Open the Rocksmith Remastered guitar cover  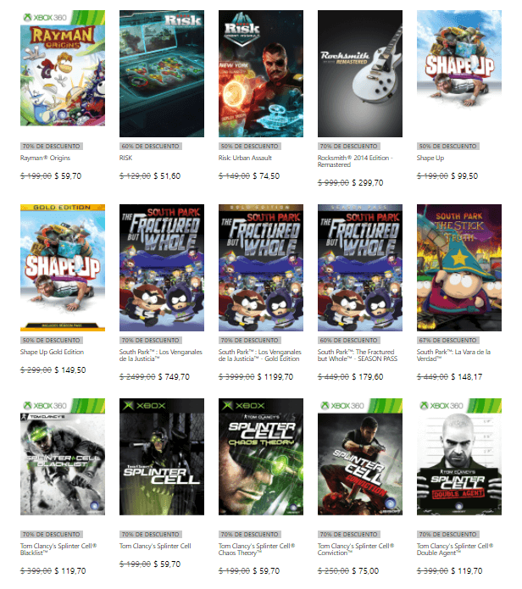pyautogui.click(x=360, y=74)
